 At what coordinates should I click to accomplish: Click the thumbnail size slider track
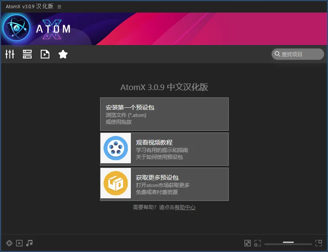(x=288, y=244)
